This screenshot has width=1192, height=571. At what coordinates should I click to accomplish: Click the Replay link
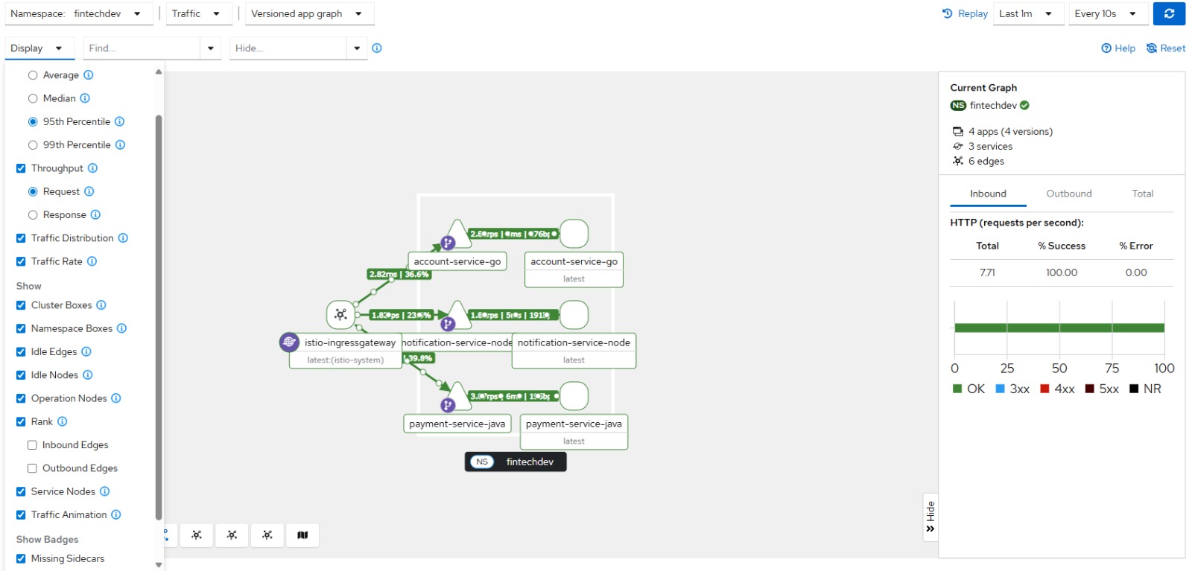pos(965,13)
